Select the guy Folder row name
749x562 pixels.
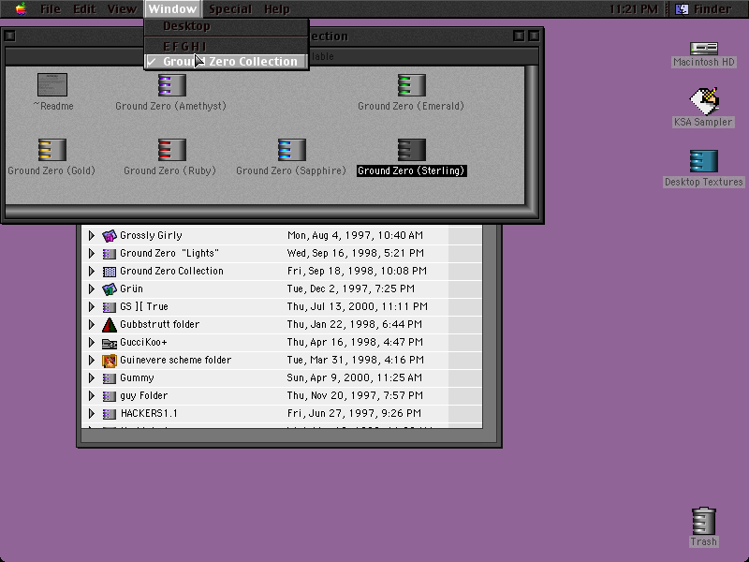(144, 395)
